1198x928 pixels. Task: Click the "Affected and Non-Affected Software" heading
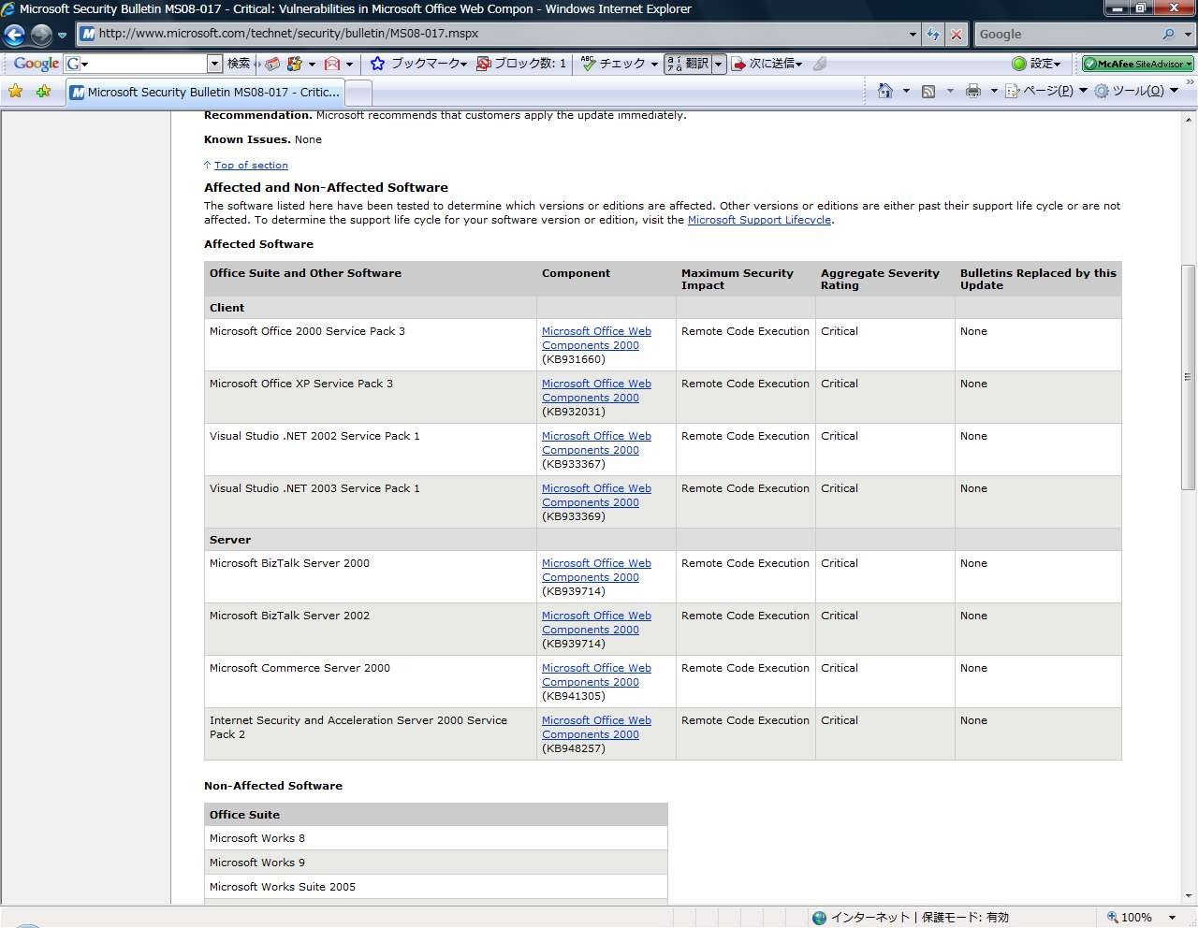coord(326,188)
